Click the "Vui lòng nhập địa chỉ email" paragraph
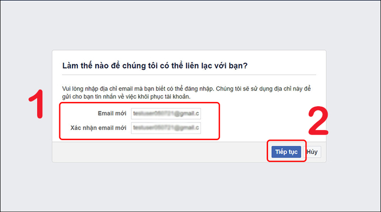 [x=186, y=93]
